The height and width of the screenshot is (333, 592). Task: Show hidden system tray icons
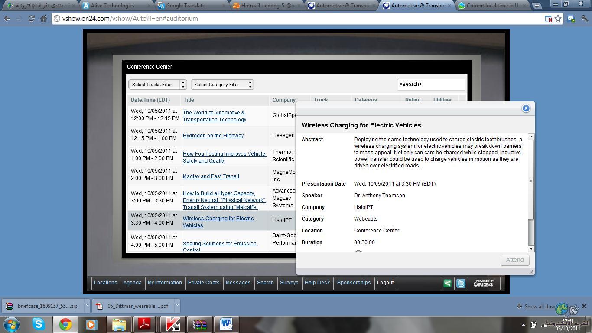tap(523, 324)
